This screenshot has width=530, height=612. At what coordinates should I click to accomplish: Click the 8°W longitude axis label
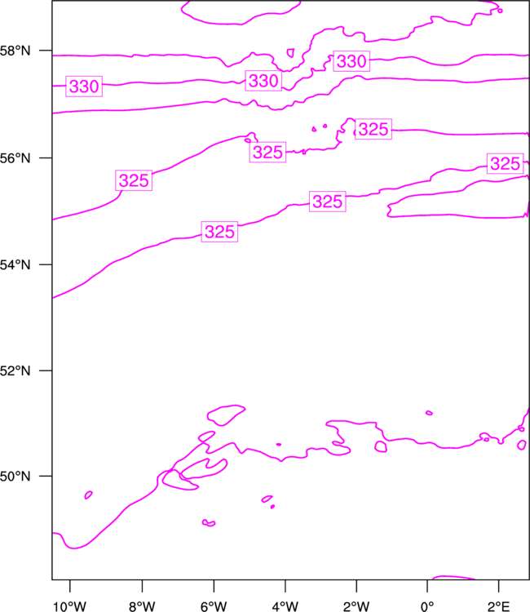[142, 606]
